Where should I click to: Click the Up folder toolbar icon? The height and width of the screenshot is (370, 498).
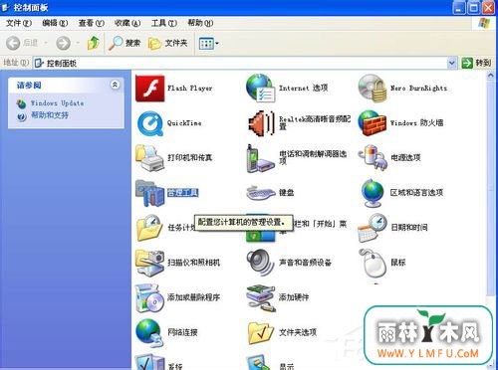(x=94, y=43)
